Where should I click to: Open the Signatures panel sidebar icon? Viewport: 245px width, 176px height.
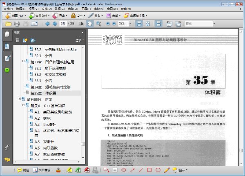(7, 58)
